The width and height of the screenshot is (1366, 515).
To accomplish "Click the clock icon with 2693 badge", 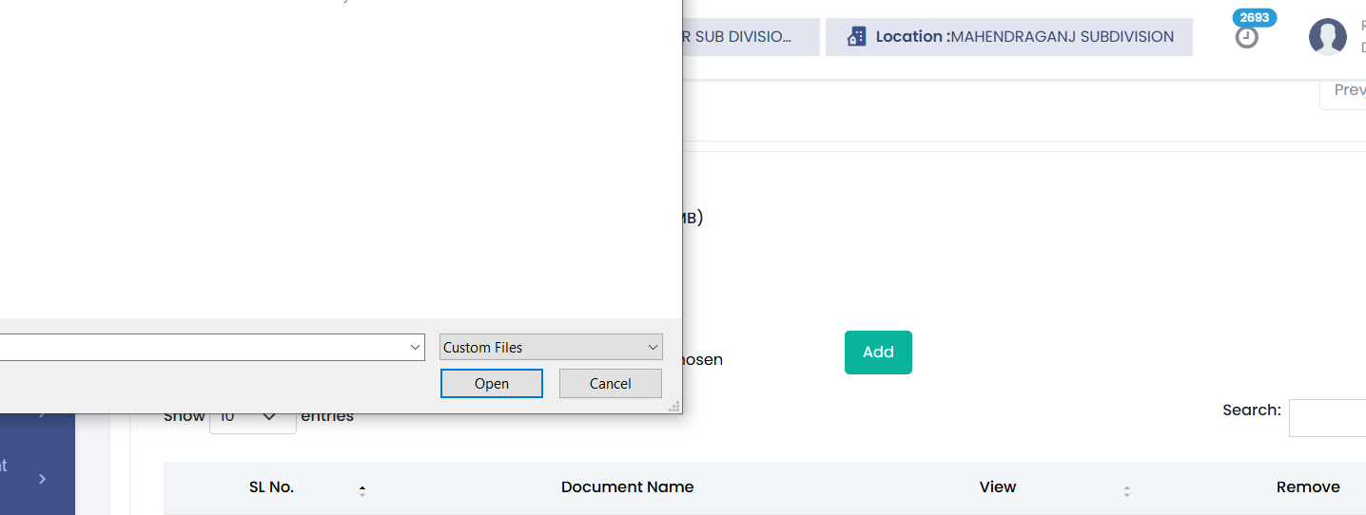I will pyautogui.click(x=1246, y=37).
